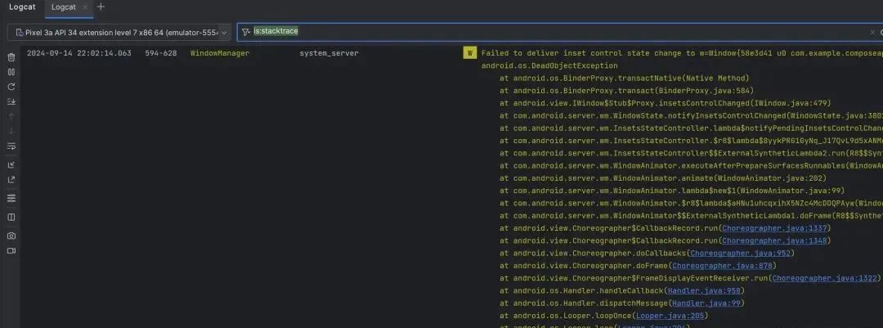Click the Next Occurrence down arrow
883x328 pixels.
[11, 132]
